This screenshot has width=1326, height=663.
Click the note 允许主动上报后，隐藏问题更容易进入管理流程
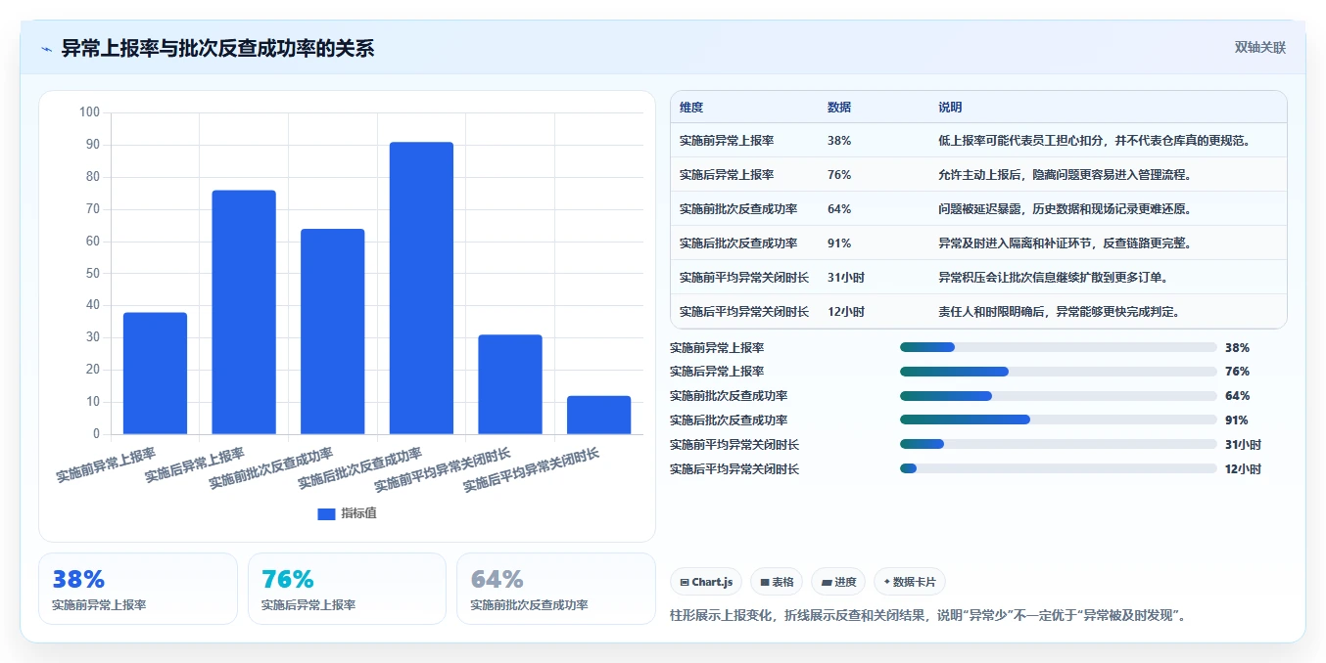(1065, 175)
